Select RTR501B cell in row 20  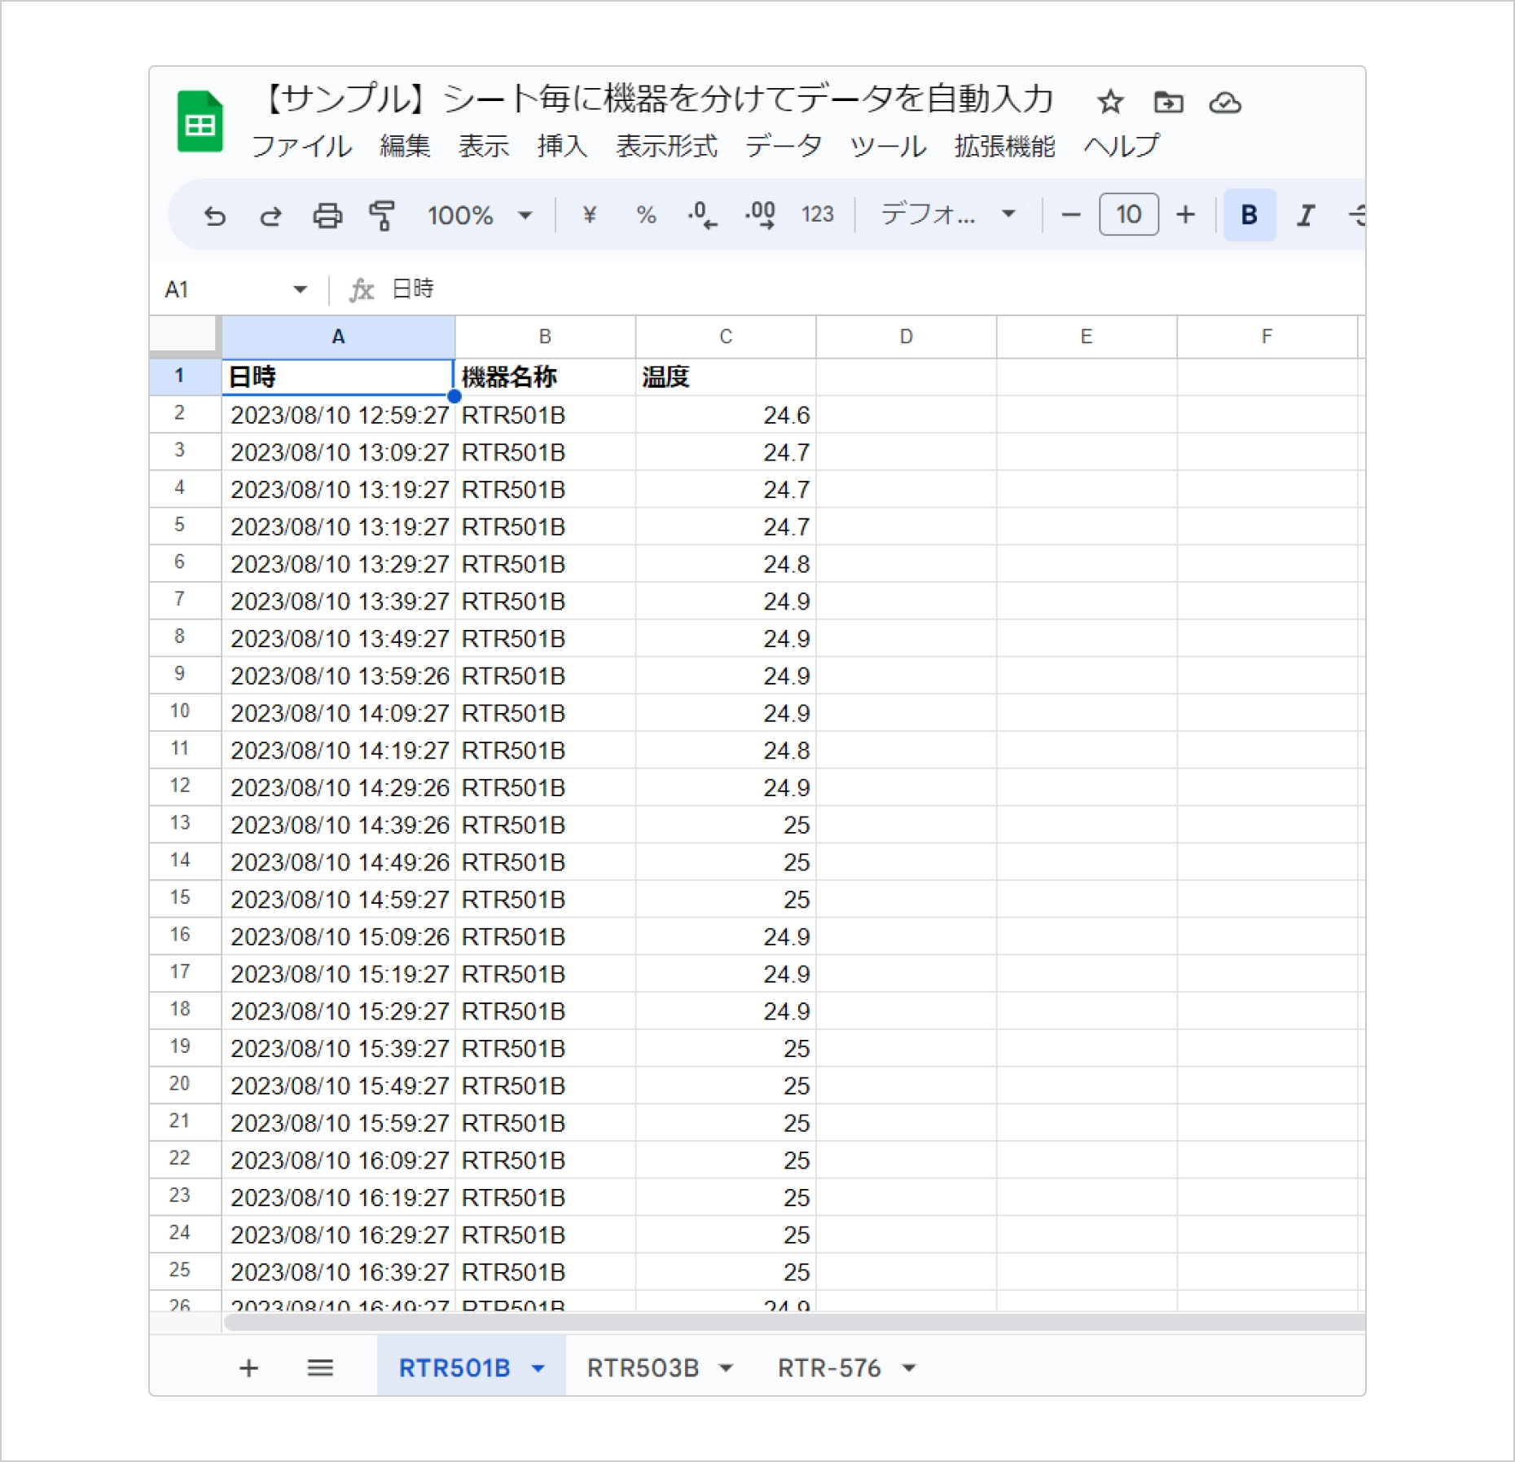pyautogui.click(x=545, y=1085)
